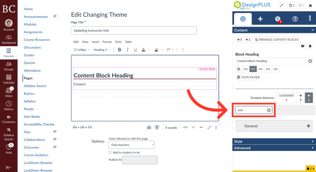
Task: Add content block above
Action: point(239,40)
